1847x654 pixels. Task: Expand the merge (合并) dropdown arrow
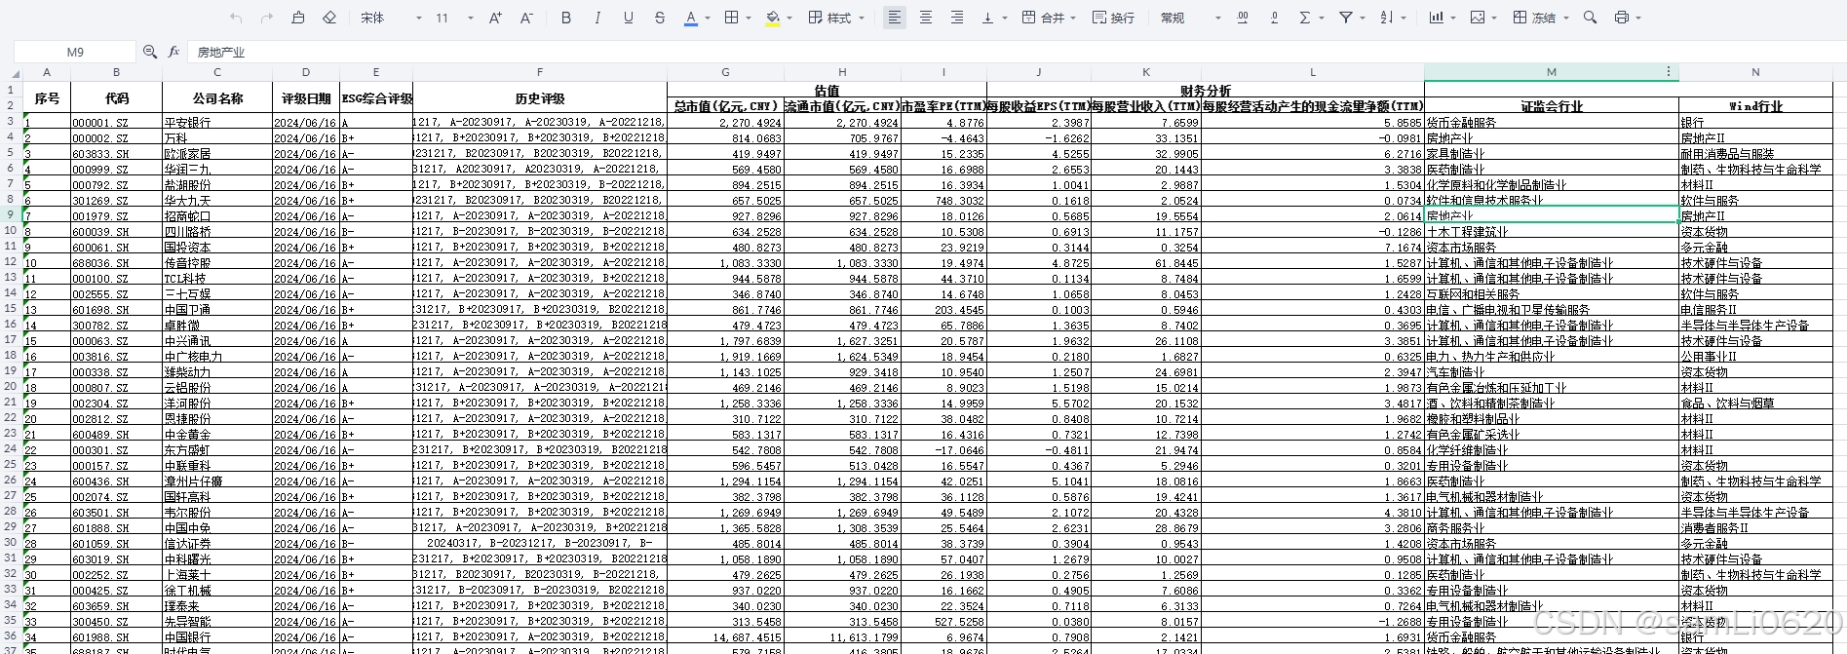1073,18
